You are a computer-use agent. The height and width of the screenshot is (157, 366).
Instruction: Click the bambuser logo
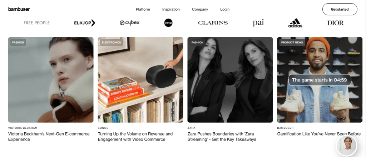[19, 9]
